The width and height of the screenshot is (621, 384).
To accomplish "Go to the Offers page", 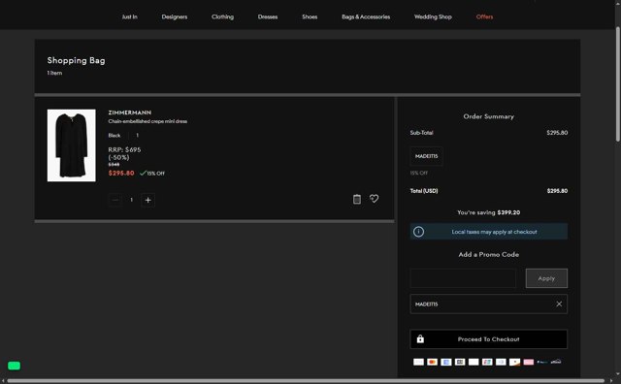I will coord(485,16).
